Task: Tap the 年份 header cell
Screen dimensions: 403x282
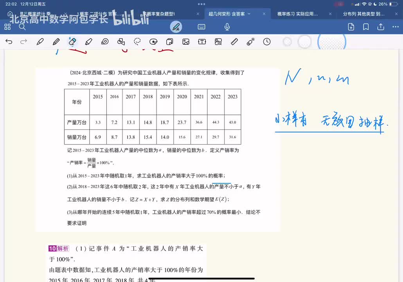Action: tap(77, 102)
